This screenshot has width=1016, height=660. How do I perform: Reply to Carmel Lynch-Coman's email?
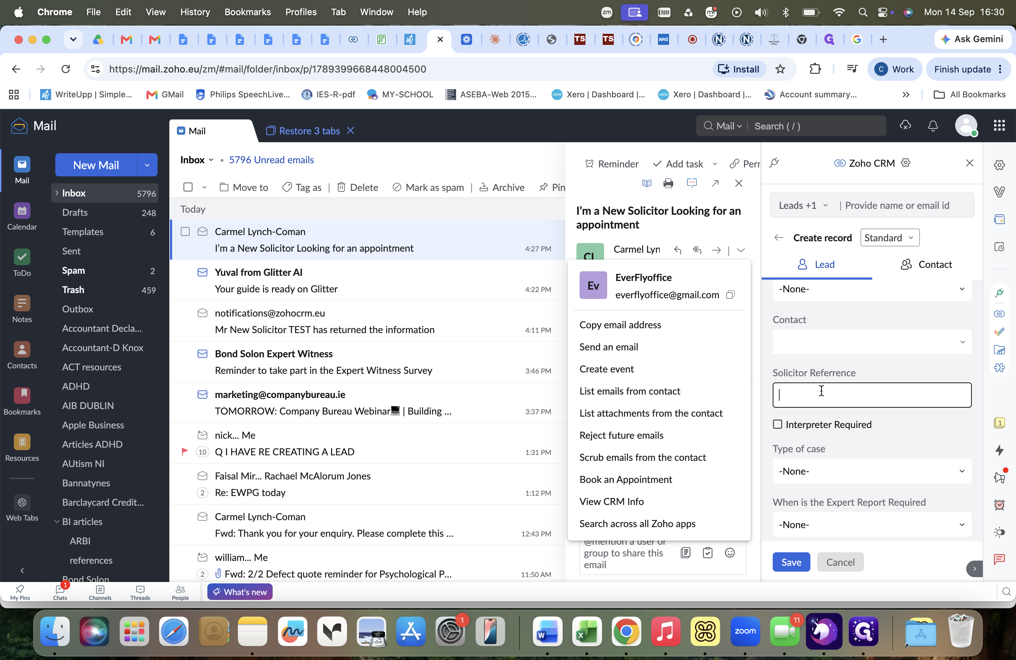tap(677, 250)
